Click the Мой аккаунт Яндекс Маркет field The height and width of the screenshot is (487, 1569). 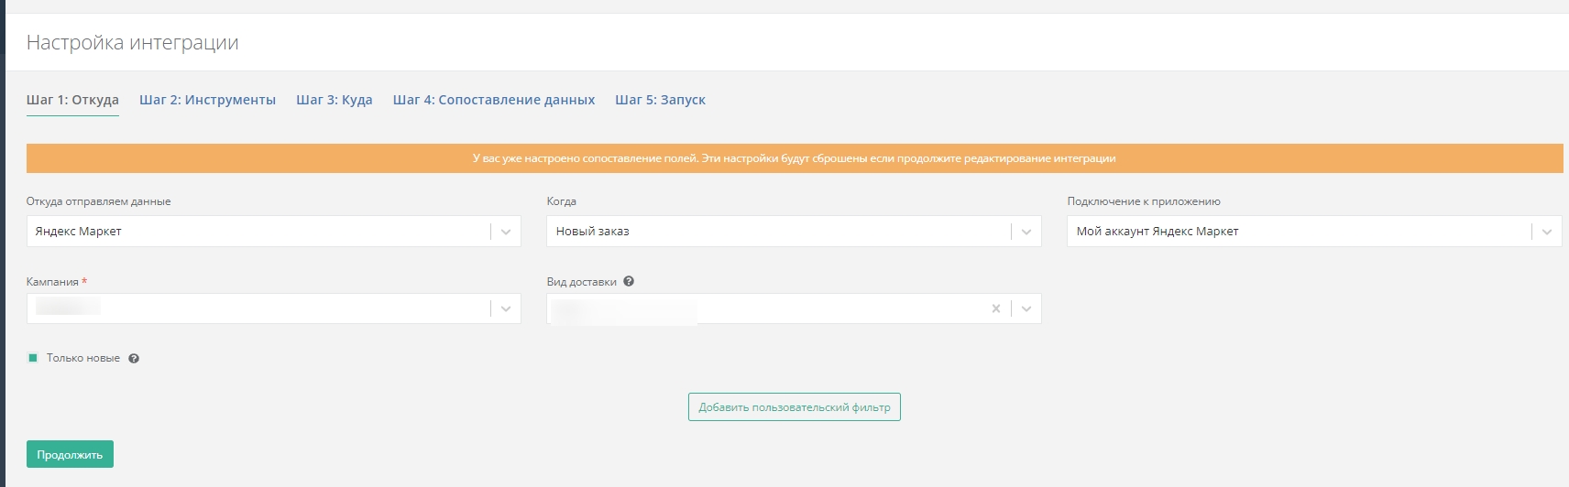pyautogui.click(x=1297, y=232)
